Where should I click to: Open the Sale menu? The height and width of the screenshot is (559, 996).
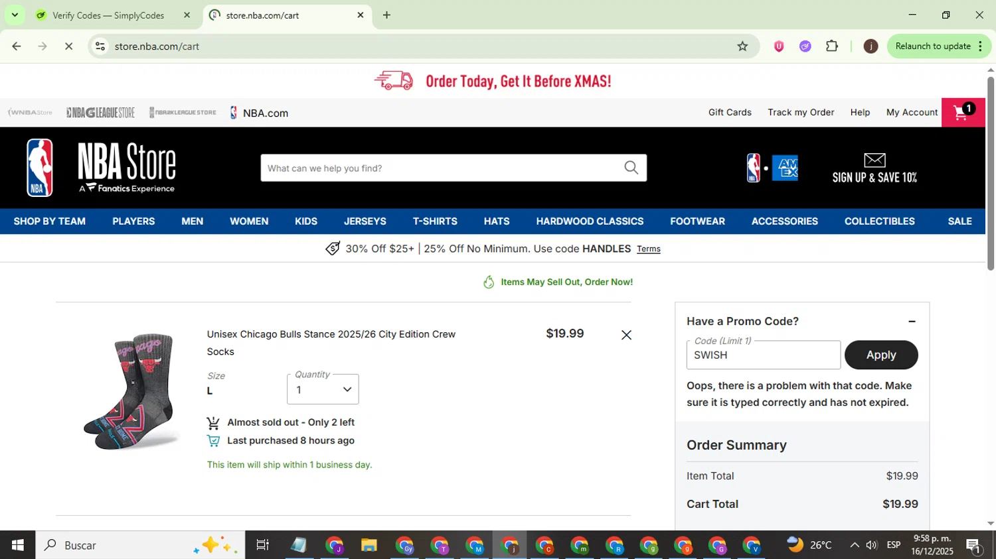coord(959,221)
